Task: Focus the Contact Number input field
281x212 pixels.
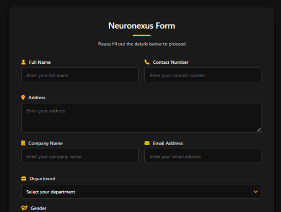Action: tap(203, 75)
